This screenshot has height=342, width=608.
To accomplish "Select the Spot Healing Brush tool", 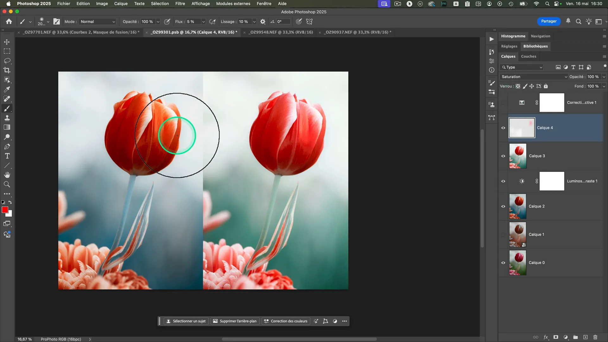I will pos(7,99).
